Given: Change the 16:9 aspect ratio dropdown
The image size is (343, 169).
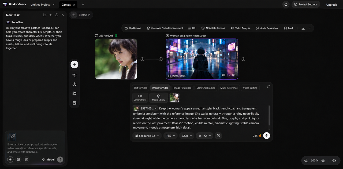Looking at the screenshot, I should tap(170, 136).
